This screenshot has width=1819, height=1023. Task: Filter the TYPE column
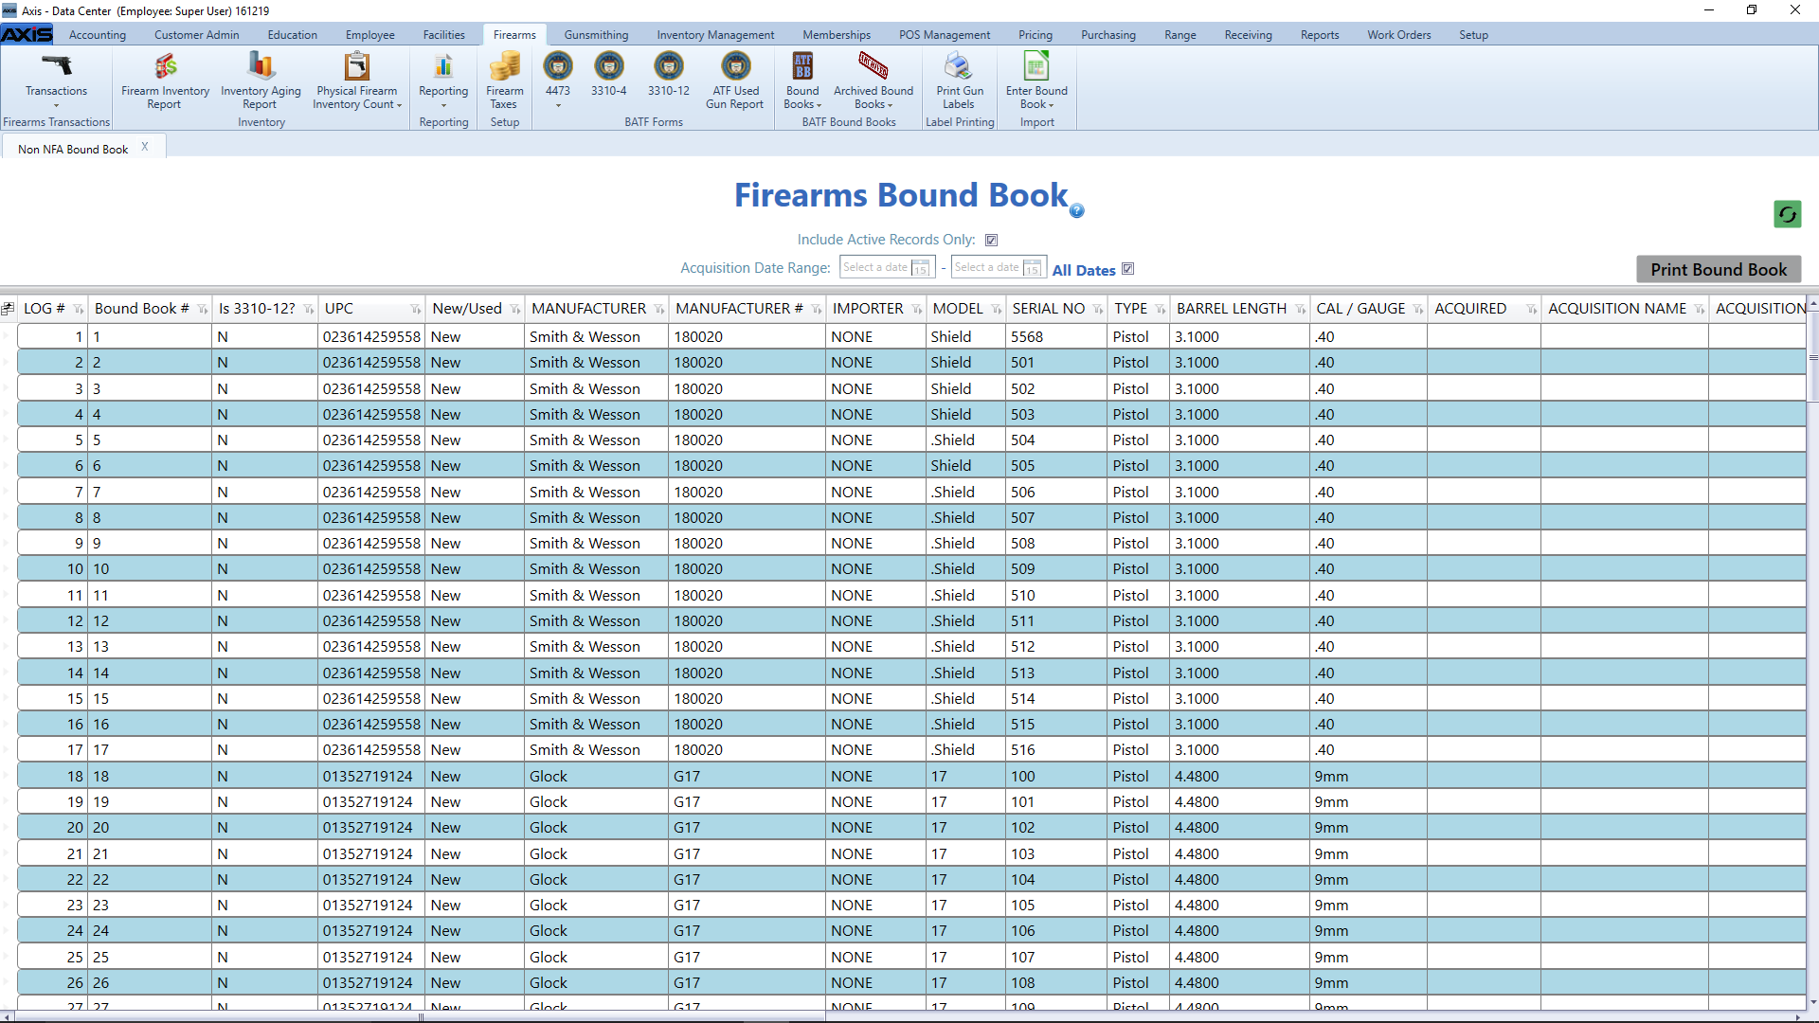pos(1161,310)
